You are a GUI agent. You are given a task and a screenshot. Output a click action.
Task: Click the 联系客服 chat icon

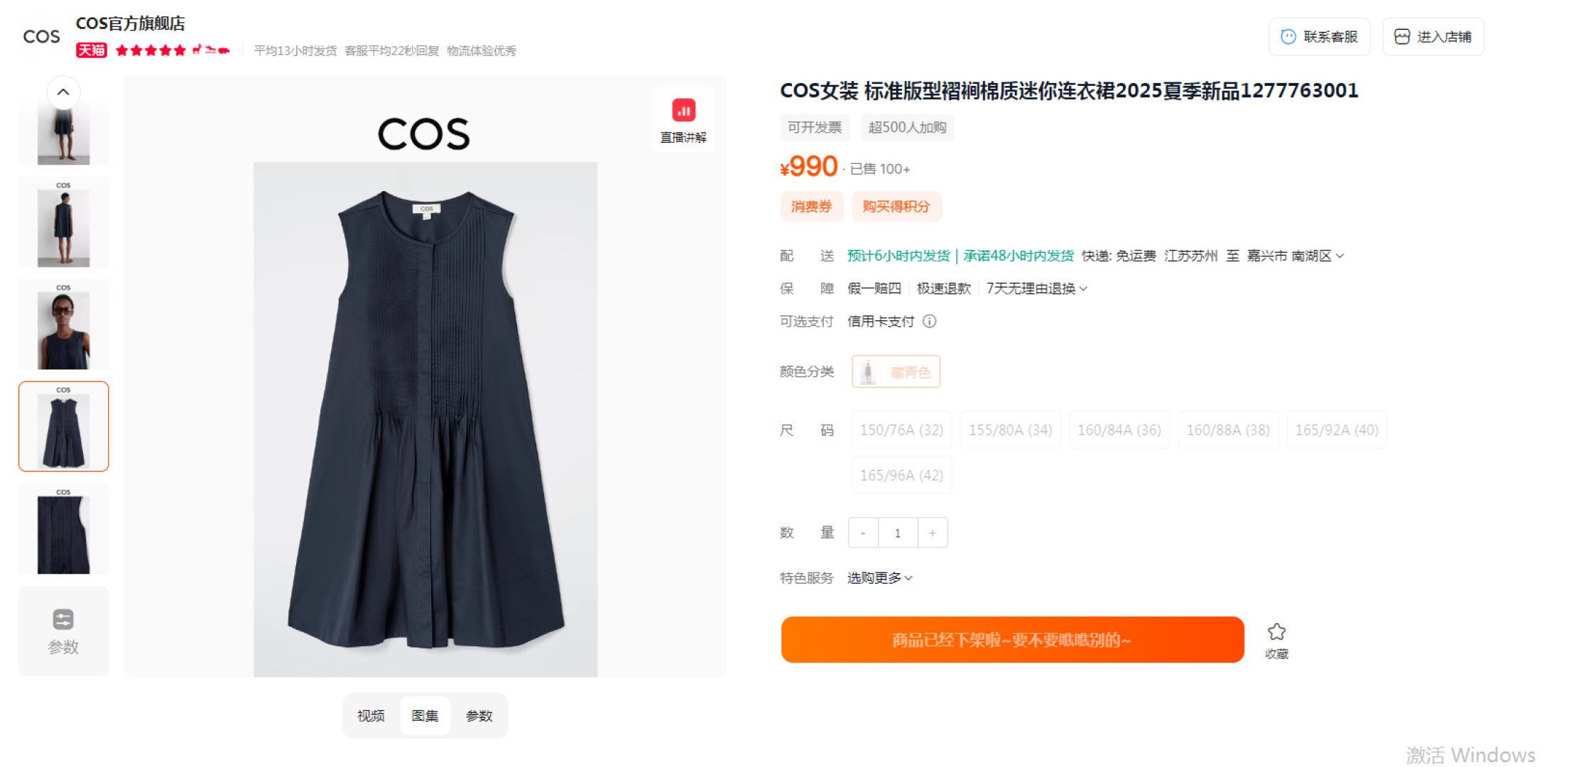tap(1288, 37)
